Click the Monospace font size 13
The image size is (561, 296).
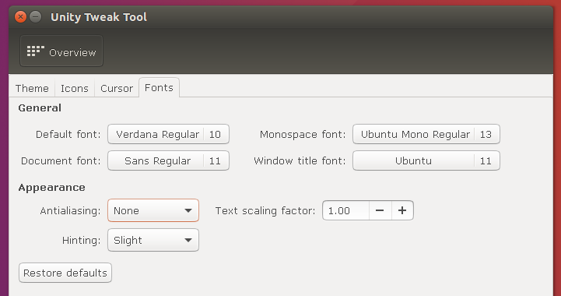[486, 135]
